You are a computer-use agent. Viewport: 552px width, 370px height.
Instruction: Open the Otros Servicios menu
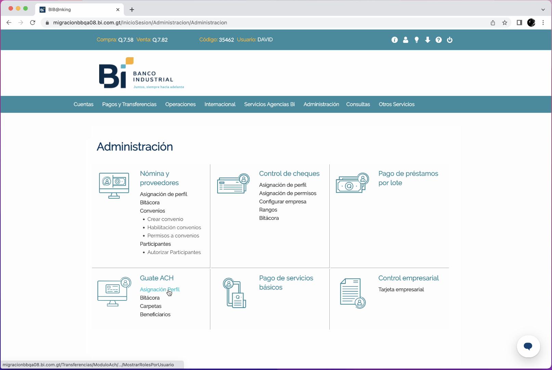(397, 104)
